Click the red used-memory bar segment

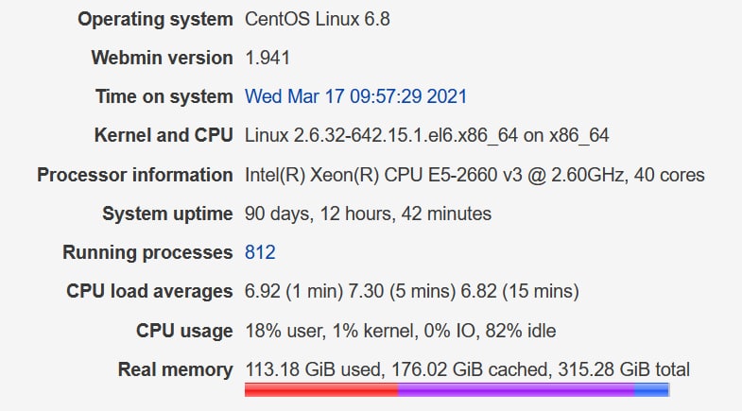point(321,389)
